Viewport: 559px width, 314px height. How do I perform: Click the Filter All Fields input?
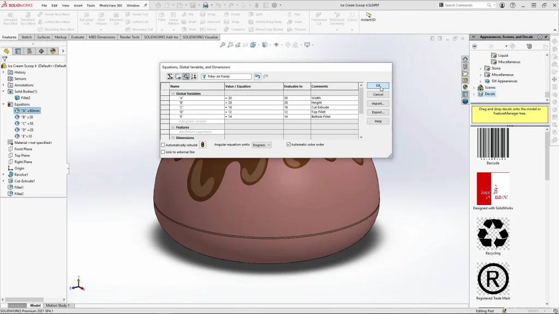click(x=226, y=76)
